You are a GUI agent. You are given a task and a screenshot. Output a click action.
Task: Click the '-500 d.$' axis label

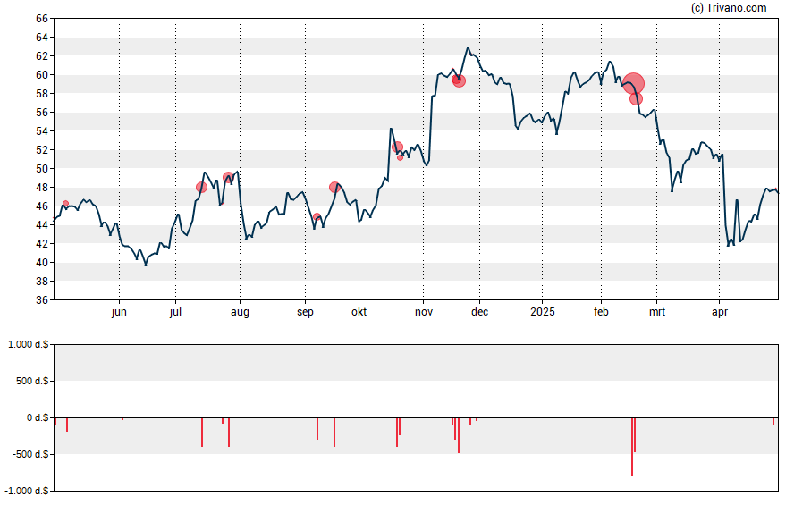point(30,454)
